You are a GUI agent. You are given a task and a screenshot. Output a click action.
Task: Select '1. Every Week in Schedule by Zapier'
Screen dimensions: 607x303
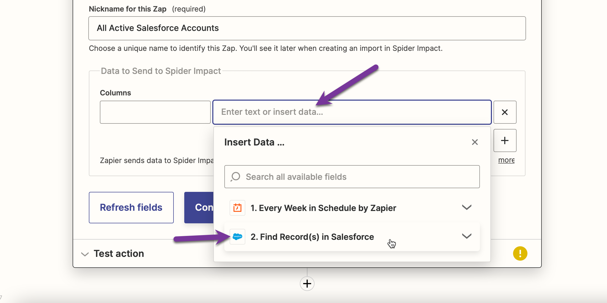point(352,208)
